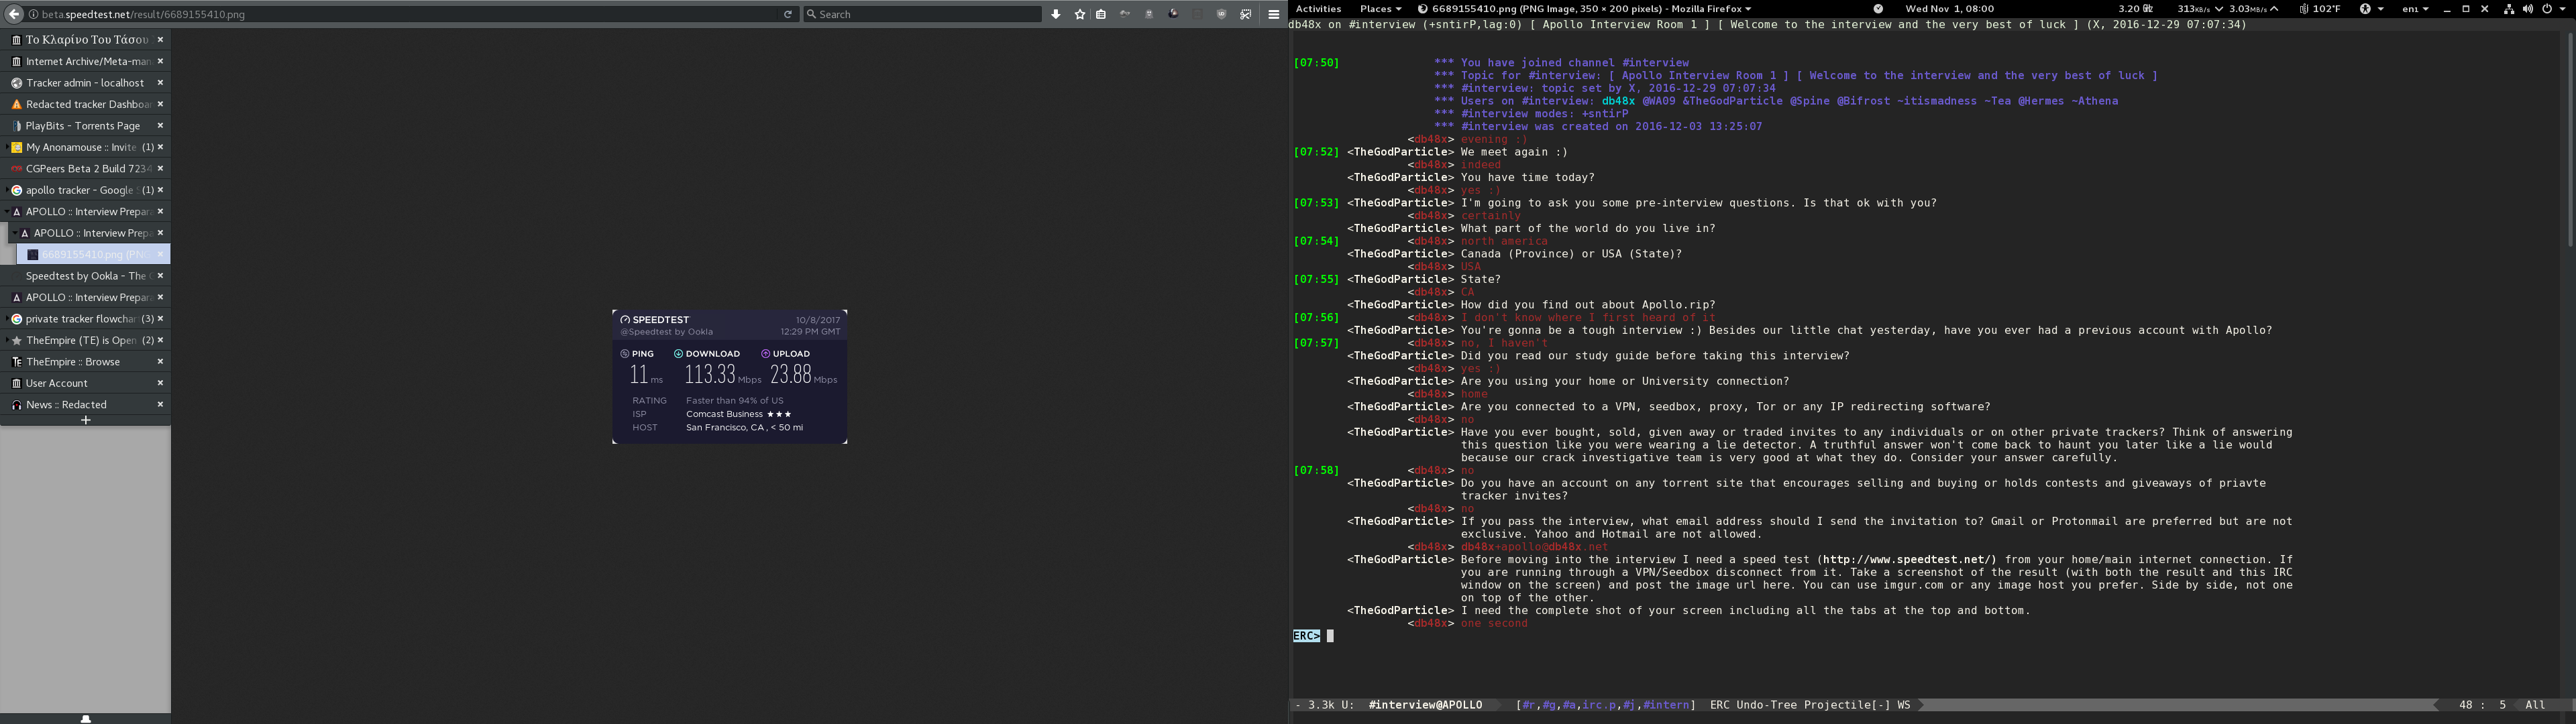Reload the speedtest result page
Image resolution: width=2576 pixels, height=724 pixels.
click(x=788, y=14)
